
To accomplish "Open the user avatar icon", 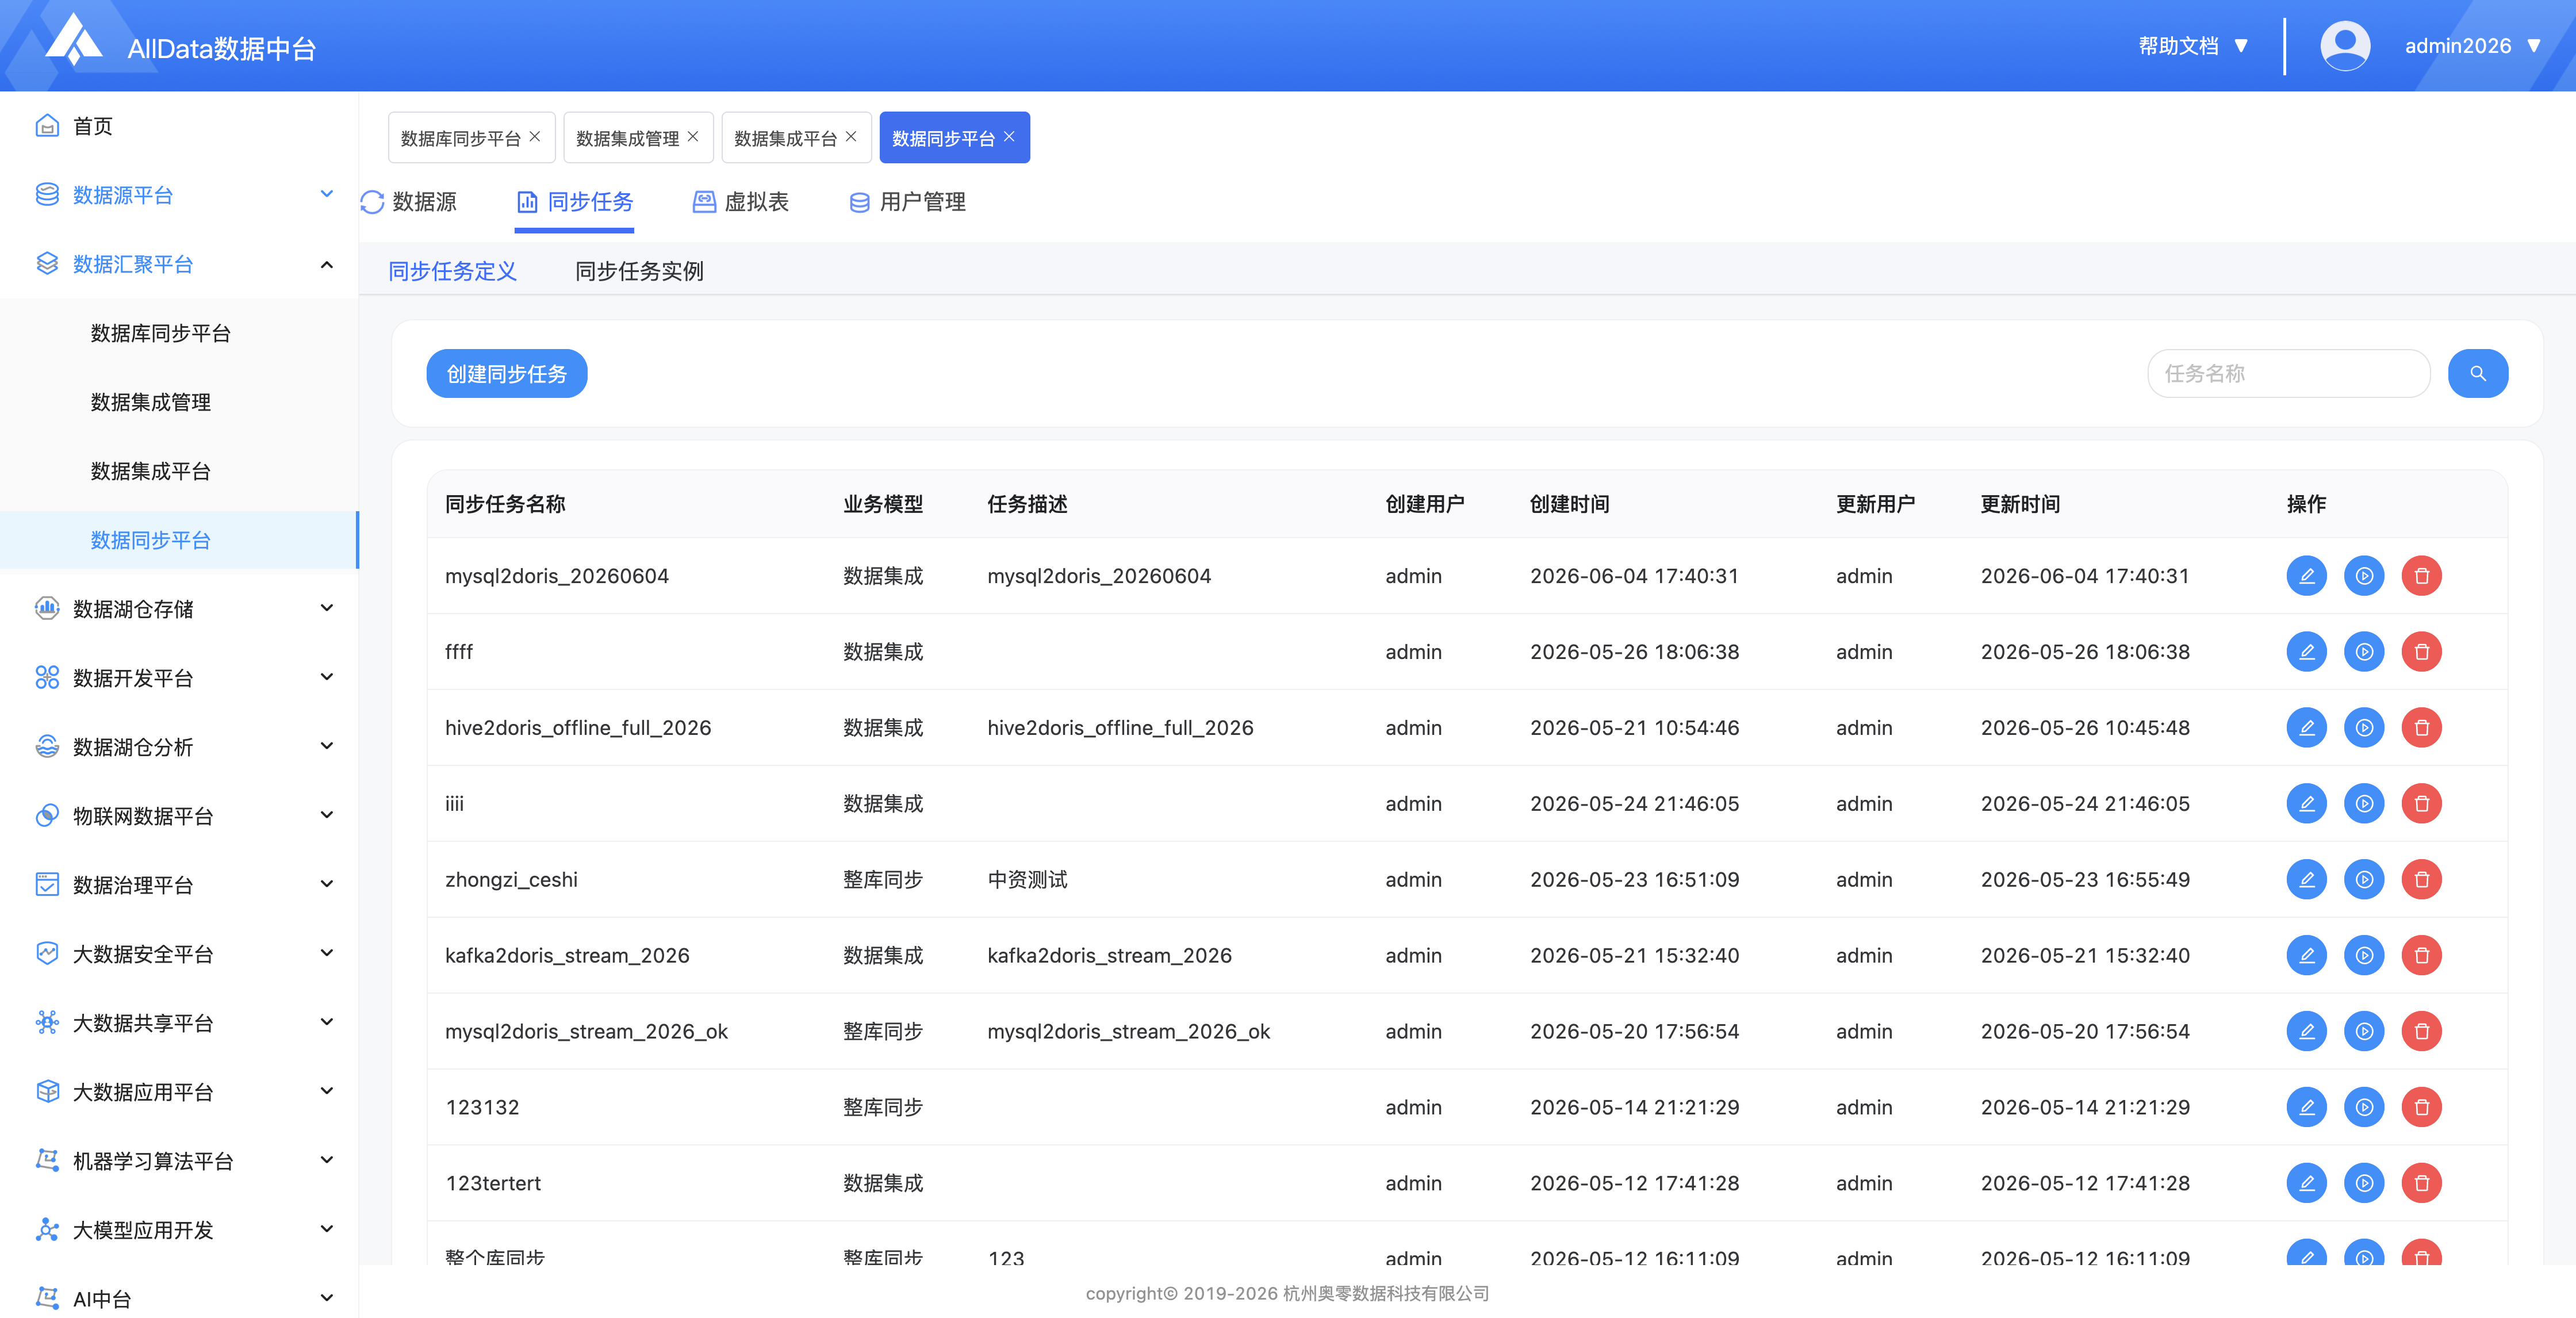I will click(x=2344, y=46).
